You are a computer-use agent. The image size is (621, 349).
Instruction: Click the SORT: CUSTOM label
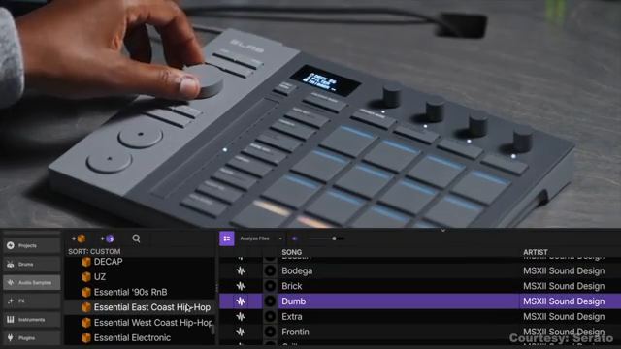(94, 252)
